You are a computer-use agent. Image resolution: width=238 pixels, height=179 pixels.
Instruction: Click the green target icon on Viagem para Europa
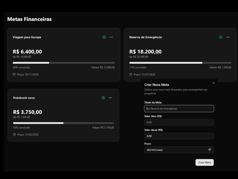coord(104,37)
